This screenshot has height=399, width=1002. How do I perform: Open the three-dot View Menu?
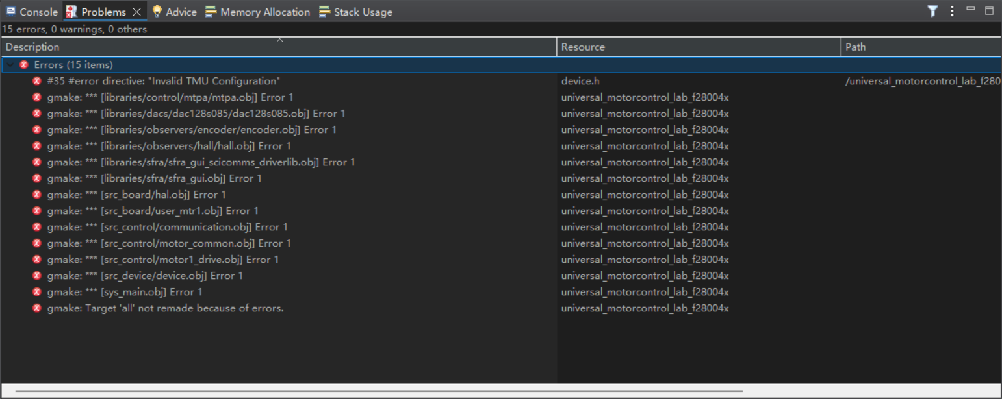coord(952,11)
